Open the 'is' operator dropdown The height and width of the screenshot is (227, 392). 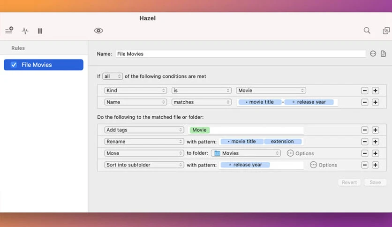(201, 91)
